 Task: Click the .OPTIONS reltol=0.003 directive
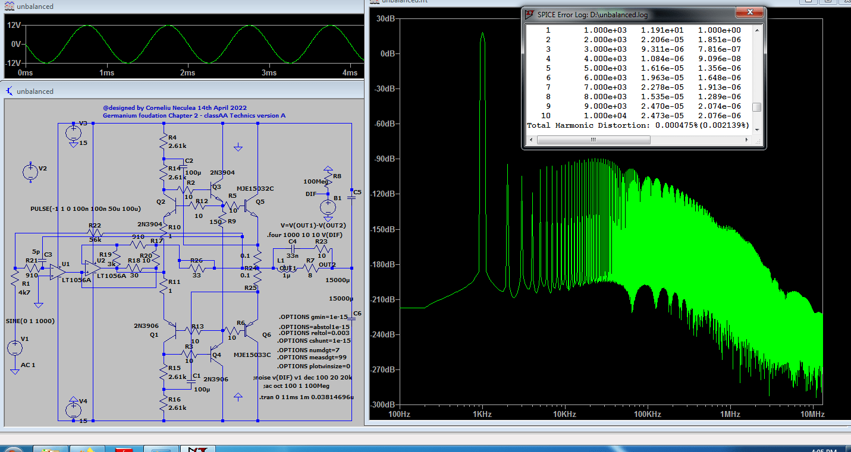coord(313,333)
